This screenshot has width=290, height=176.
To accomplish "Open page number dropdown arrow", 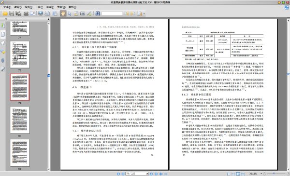I will [147, 174].
